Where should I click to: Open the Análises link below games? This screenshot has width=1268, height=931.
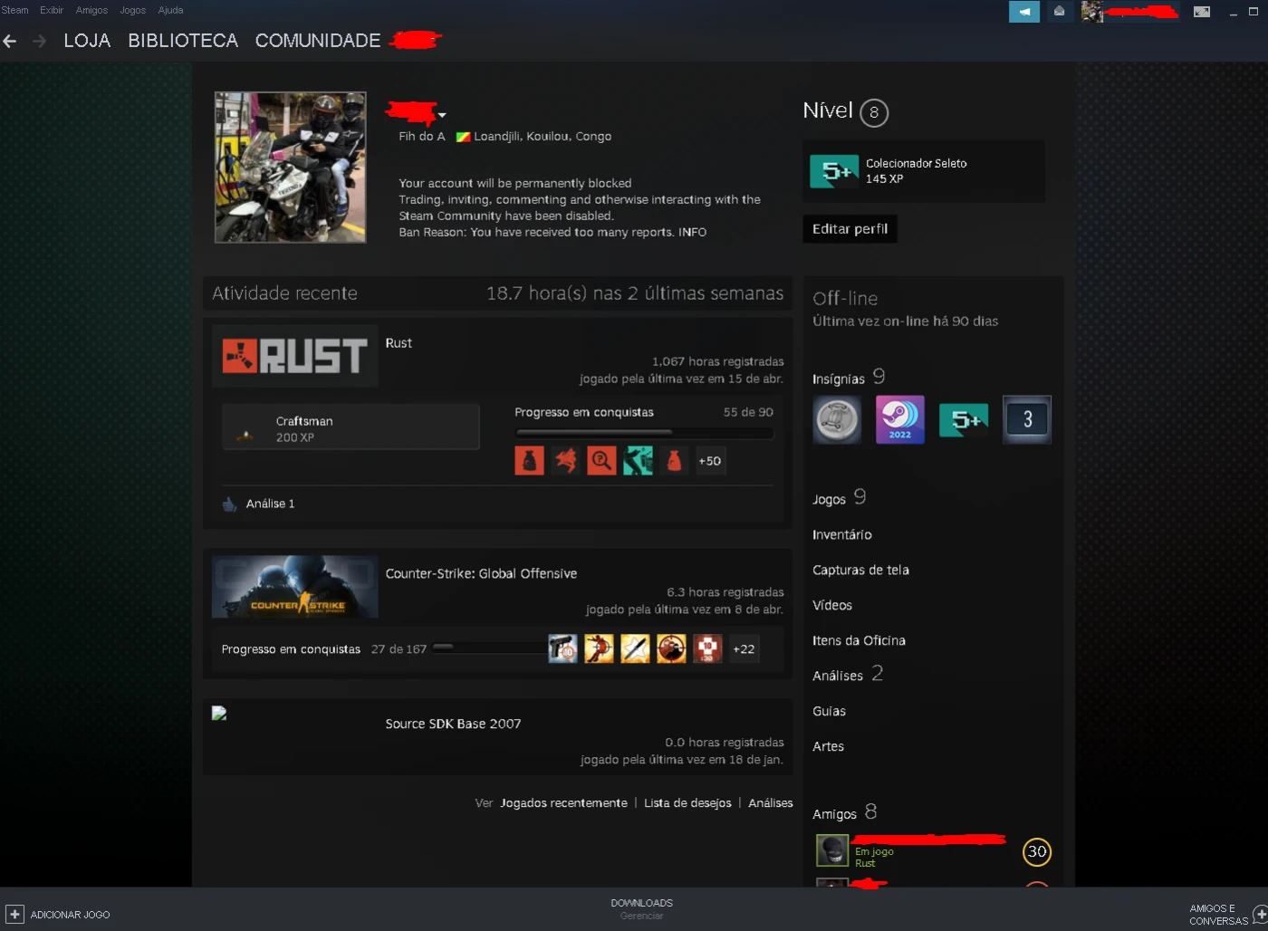771,803
